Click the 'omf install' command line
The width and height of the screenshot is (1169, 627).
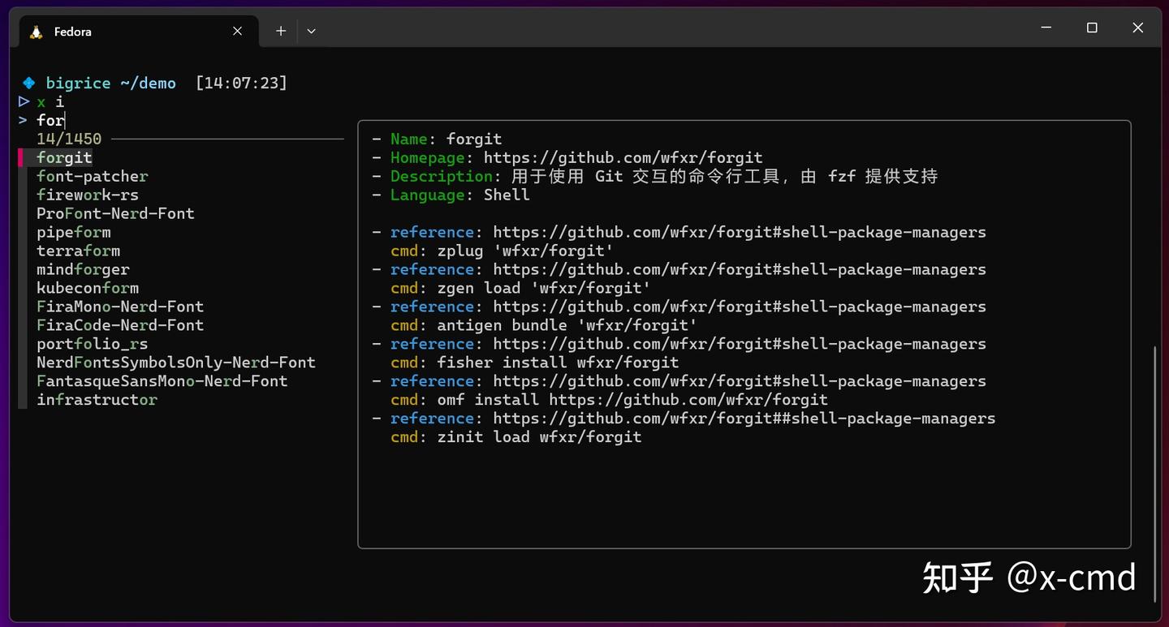610,400
